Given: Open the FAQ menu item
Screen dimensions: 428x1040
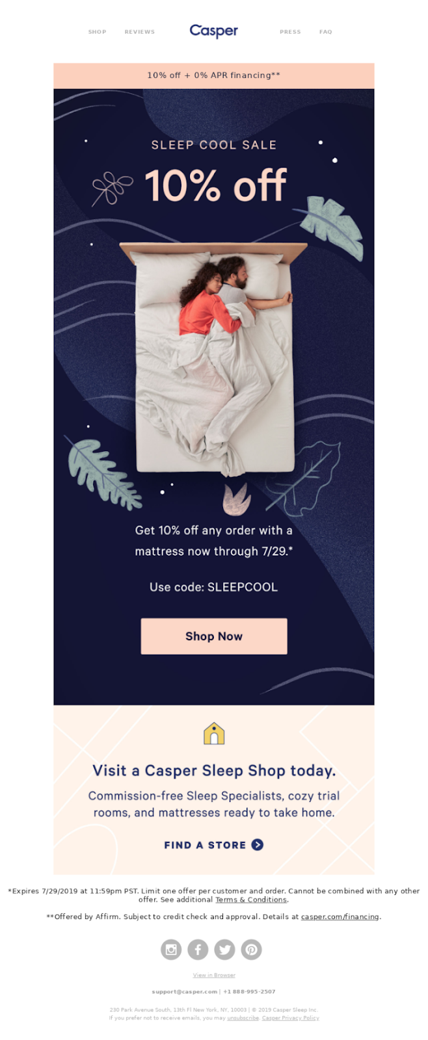Looking at the screenshot, I should coord(326,32).
